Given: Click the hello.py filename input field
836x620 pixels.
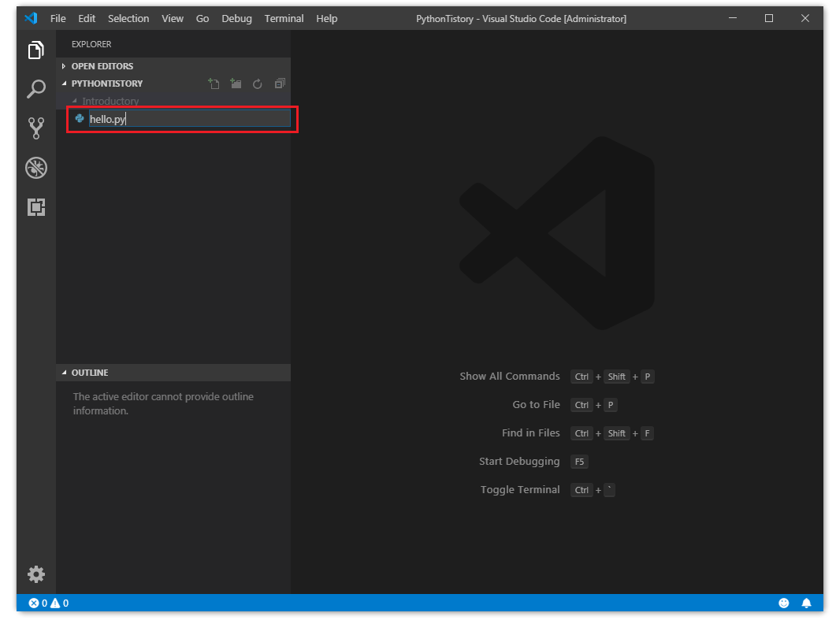Looking at the screenshot, I should point(189,119).
